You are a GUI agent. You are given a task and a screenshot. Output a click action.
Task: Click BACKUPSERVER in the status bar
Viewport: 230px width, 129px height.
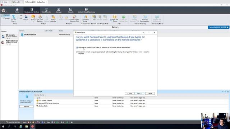(13, 122)
